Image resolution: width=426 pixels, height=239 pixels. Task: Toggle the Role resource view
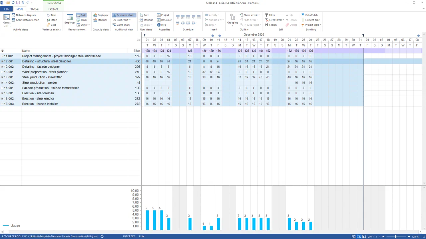[x=81, y=15]
